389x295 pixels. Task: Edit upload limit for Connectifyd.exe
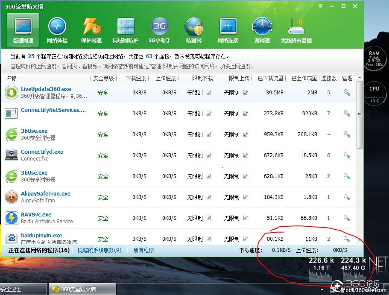[x=246, y=155]
